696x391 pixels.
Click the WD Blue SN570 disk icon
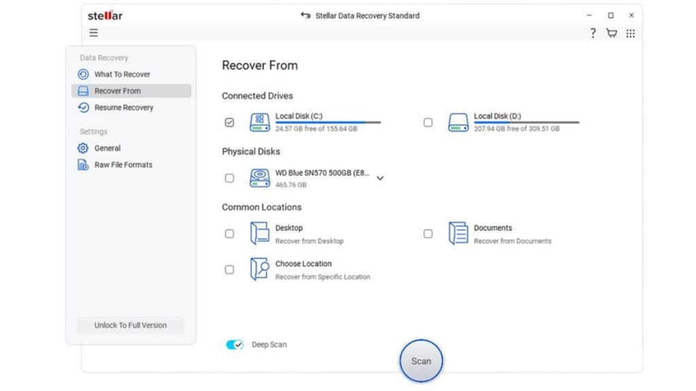pyautogui.click(x=260, y=178)
